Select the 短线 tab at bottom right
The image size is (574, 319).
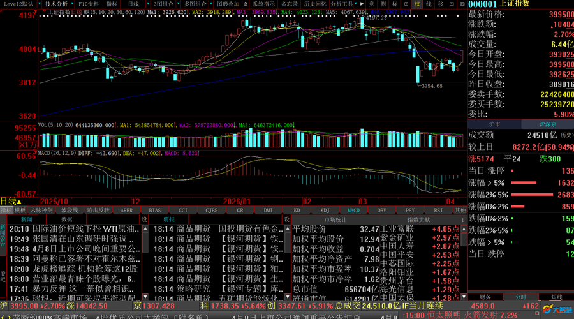[x=556, y=297]
